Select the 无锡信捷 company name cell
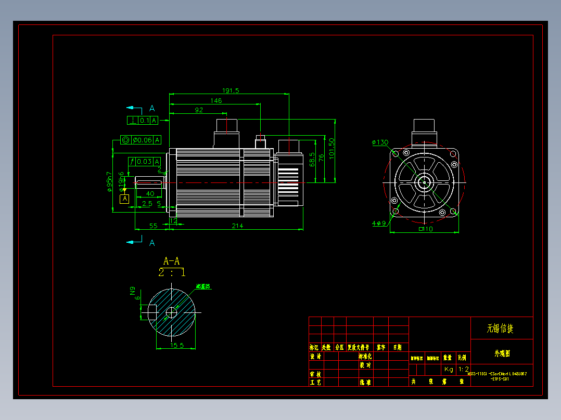This screenshot has height=420, width=561. pyautogui.click(x=502, y=328)
